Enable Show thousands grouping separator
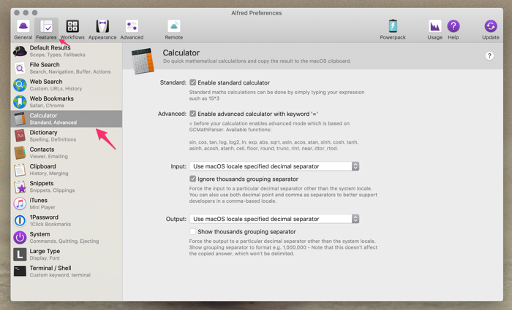This screenshot has width=512, height=310. (x=192, y=231)
